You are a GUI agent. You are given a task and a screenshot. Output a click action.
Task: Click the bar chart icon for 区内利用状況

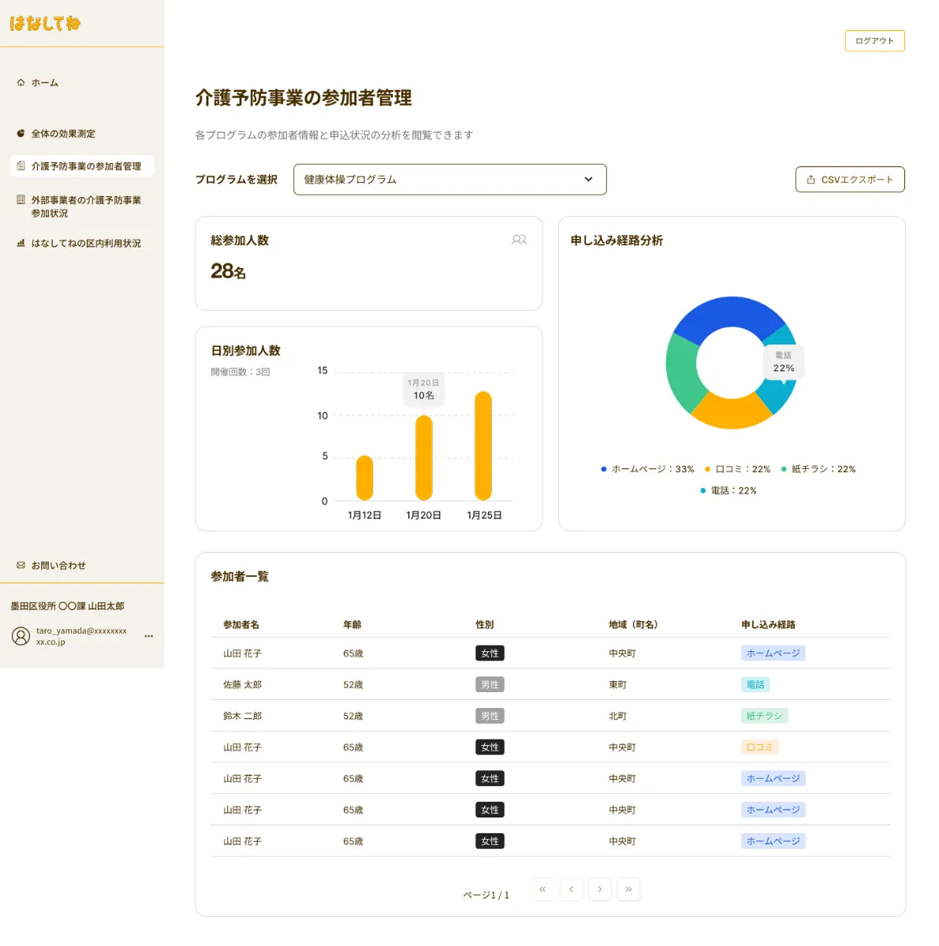pos(20,244)
